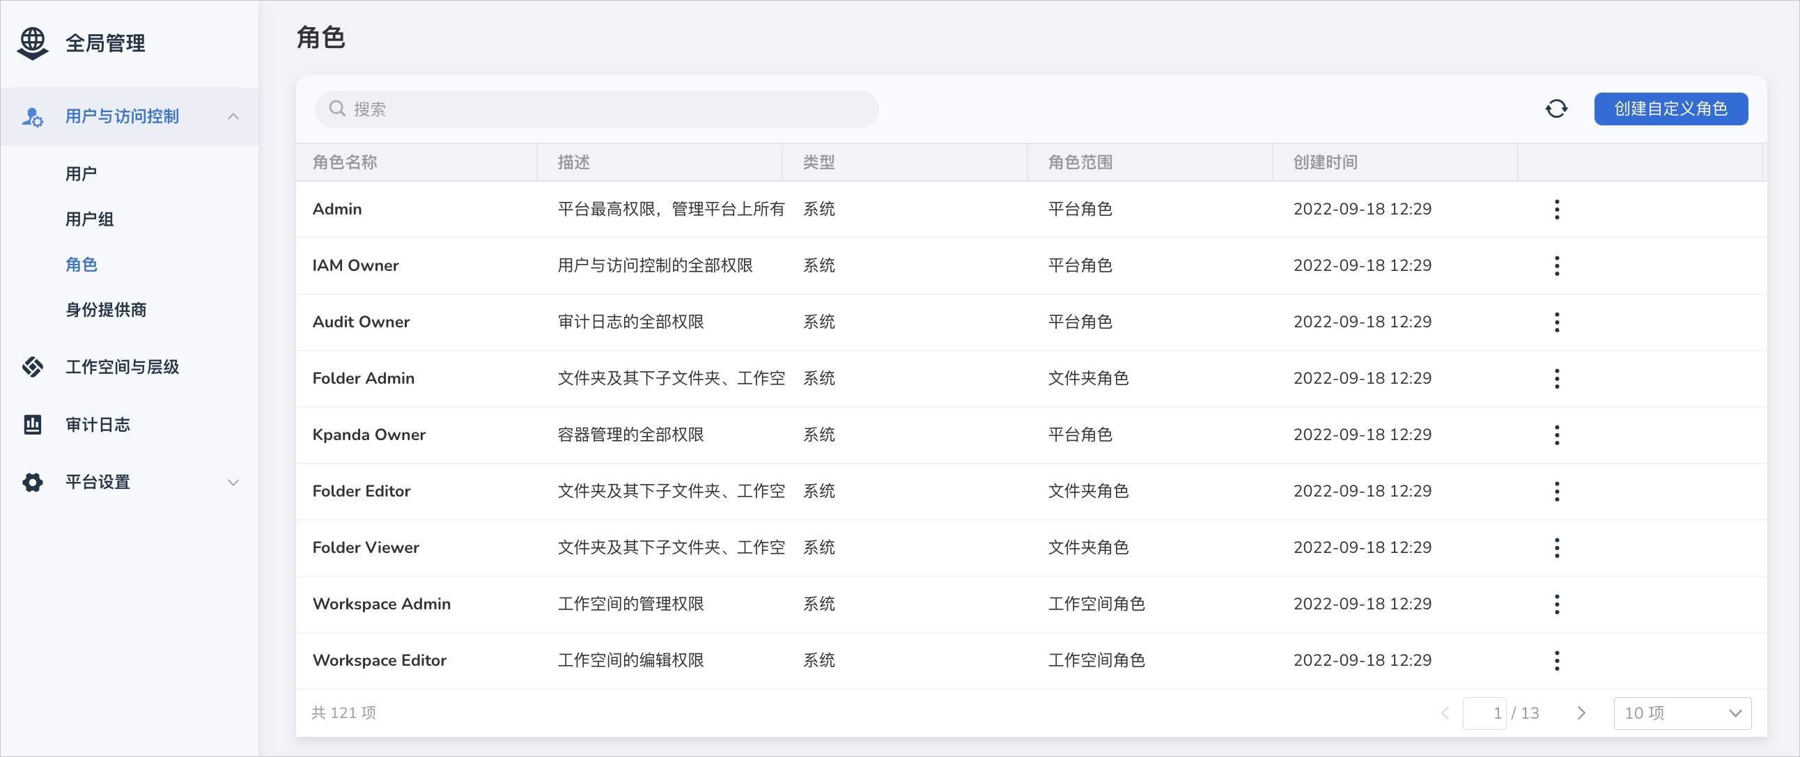Click the Folder Admin role name

coord(364,379)
